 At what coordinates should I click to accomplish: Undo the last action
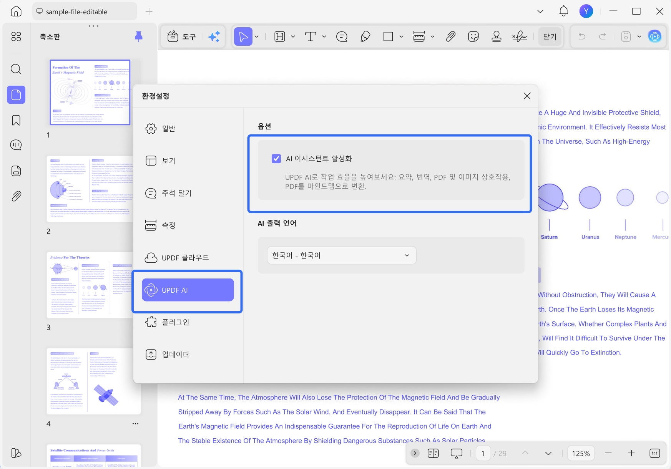pyautogui.click(x=582, y=36)
